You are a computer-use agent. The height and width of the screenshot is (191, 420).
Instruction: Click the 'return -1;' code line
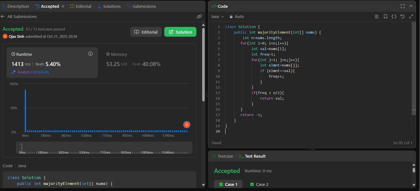coord(251,115)
